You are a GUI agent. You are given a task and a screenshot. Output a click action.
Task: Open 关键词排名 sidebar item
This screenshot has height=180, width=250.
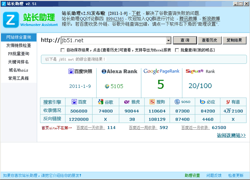(19, 62)
